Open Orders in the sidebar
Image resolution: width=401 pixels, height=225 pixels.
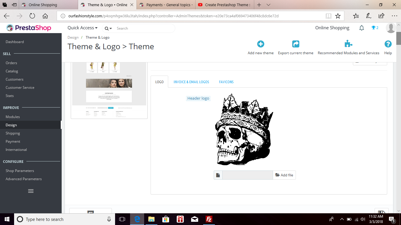tap(11, 63)
